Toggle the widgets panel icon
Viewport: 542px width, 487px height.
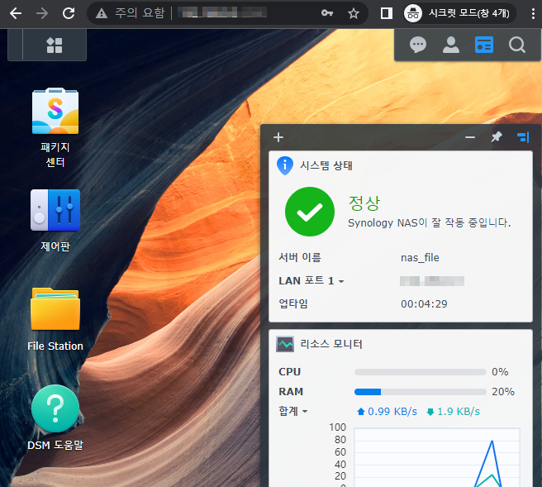tap(484, 45)
